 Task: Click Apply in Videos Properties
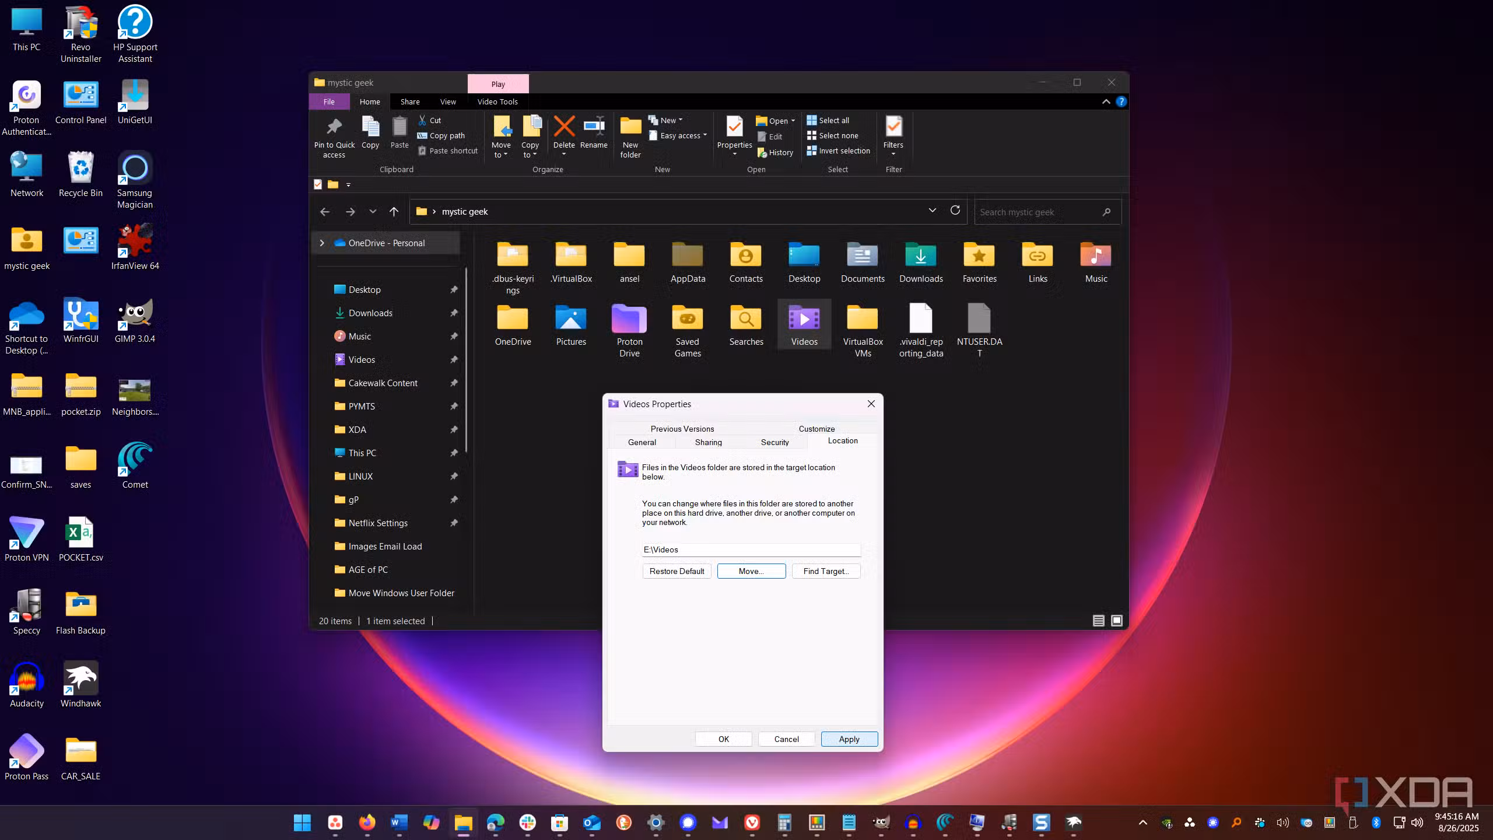[x=849, y=739]
